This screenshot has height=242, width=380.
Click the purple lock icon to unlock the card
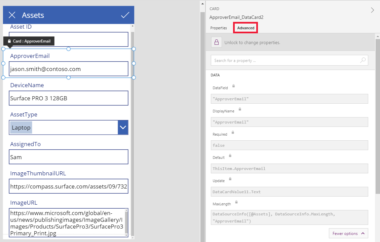(x=217, y=42)
